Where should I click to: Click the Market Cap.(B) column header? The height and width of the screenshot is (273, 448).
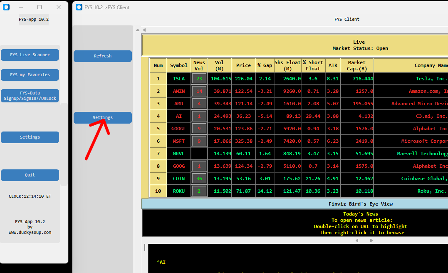tap(357, 65)
